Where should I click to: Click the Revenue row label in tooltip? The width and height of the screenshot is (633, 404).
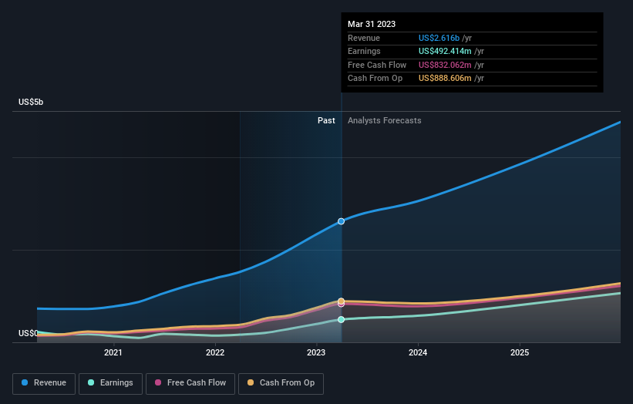(x=364, y=38)
